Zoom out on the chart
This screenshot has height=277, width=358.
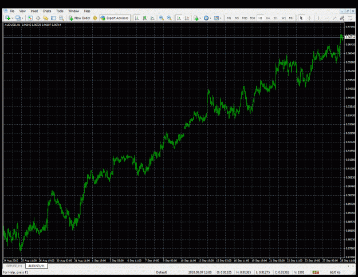(169, 18)
